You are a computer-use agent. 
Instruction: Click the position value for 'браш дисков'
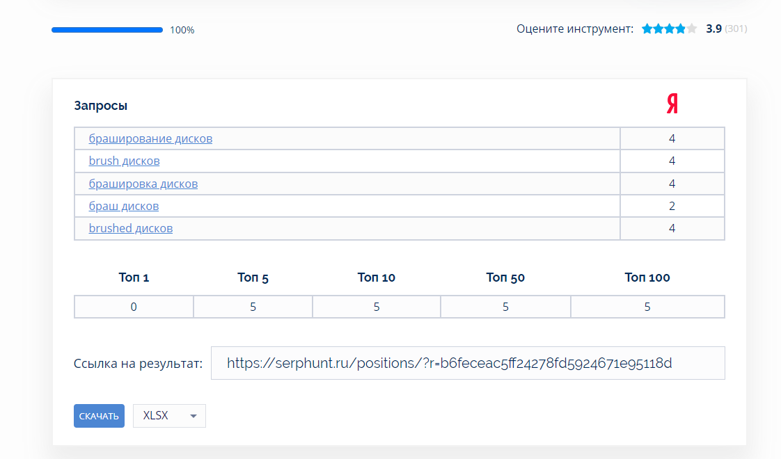click(x=672, y=206)
